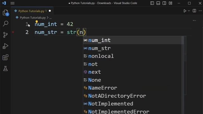
Task: Select the next function suggestion
Action: 133,72
